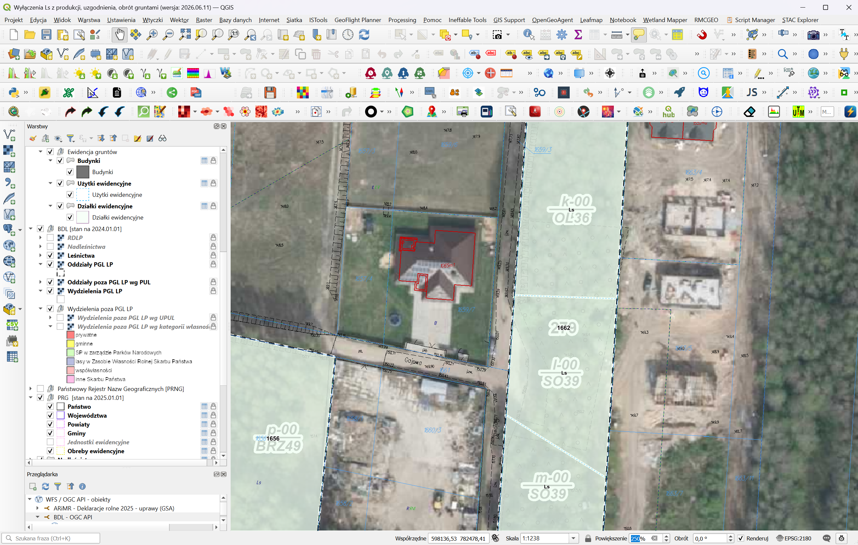This screenshot has height=545, width=858.
Task: Select BDL - OGC API in browser
Action: pos(73,517)
